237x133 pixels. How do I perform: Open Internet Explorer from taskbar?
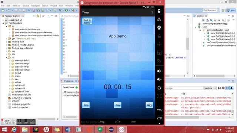click(x=14, y=130)
